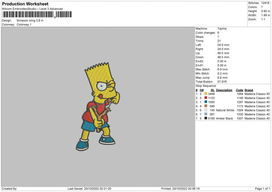Image resolution: width=272 pixels, height=192 pixels.
Task: Click stitch count 1095 in row 3
Action: (x=211, y=102)
